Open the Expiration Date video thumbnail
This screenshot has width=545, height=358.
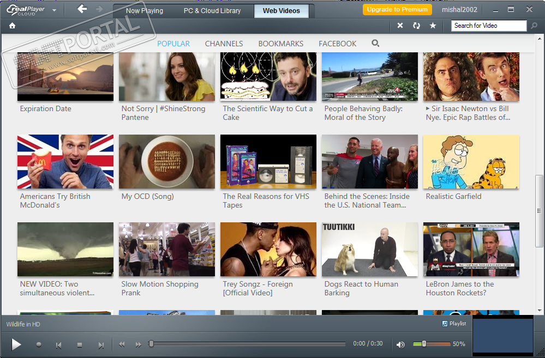[65, 77]
